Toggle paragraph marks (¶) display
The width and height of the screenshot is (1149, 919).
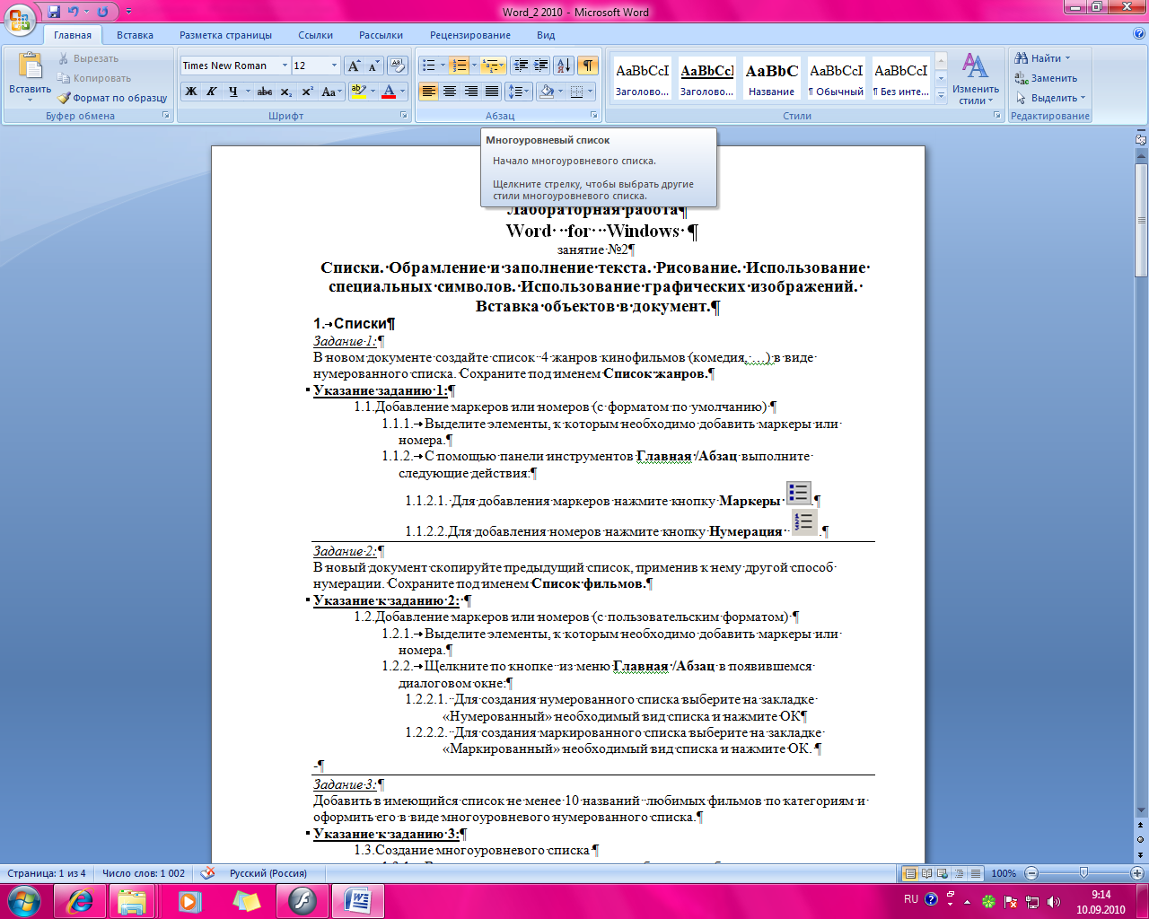pyautogui.click(x=587, y=66)
